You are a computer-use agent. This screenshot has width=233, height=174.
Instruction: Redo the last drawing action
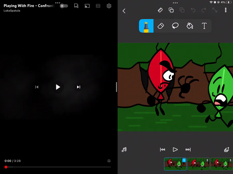pos(204,10)
